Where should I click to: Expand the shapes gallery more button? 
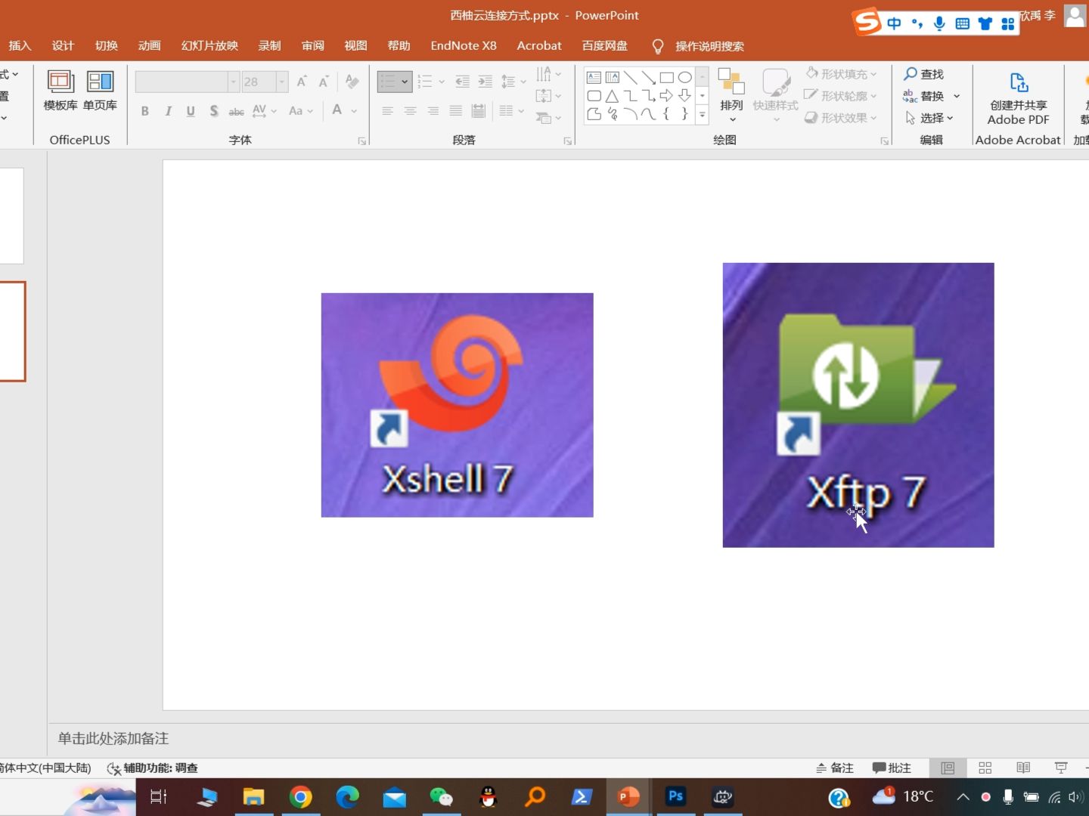click(x=702, y=115)
